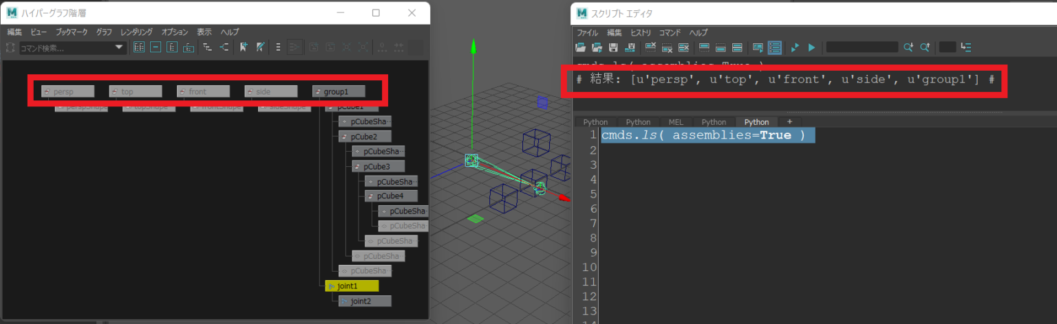Switch to the MEL tab
Image resolution: width=1057 pixels, height=324 pixels.
tap(675, 122)
